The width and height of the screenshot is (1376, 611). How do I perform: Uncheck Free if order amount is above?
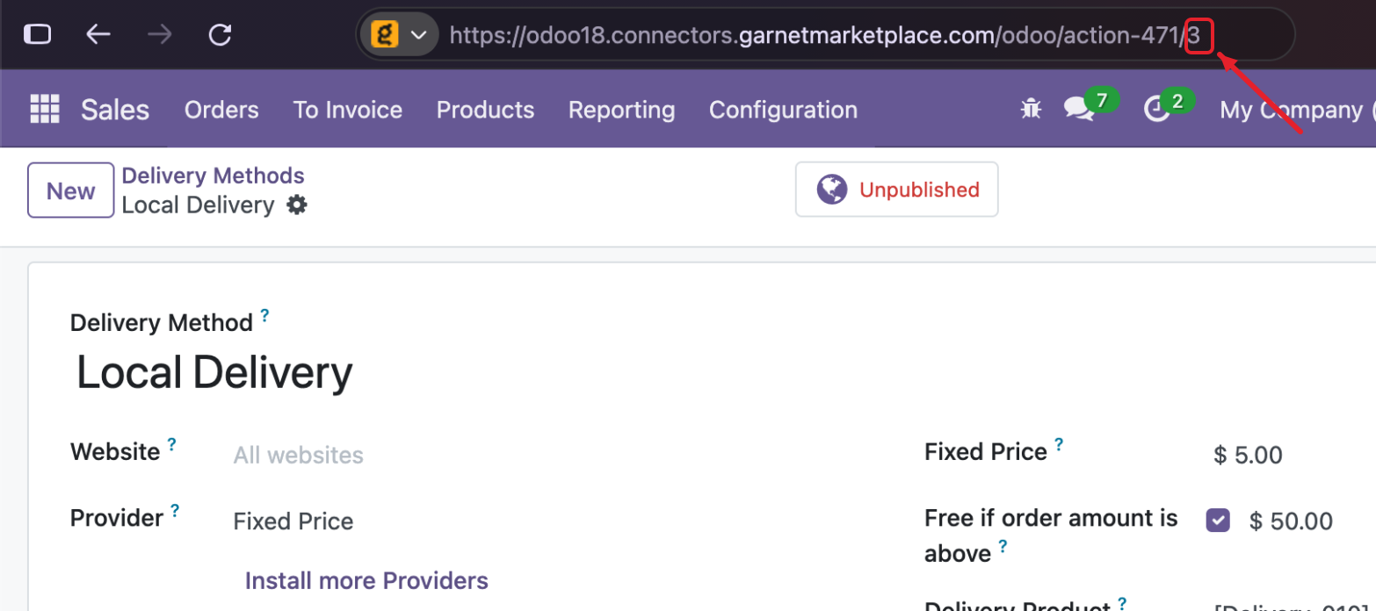(x=1218, y=521)
